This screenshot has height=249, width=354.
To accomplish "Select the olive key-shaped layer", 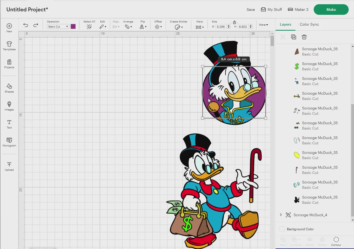I will (297, 96).
